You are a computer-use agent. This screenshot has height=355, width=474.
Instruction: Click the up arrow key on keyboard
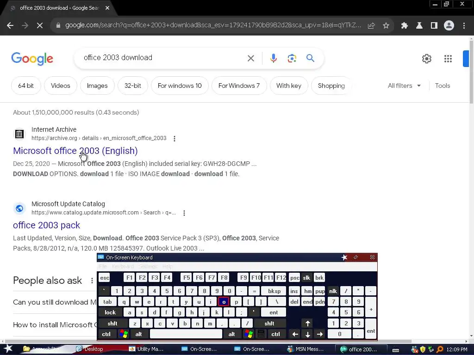coord(307,324)
